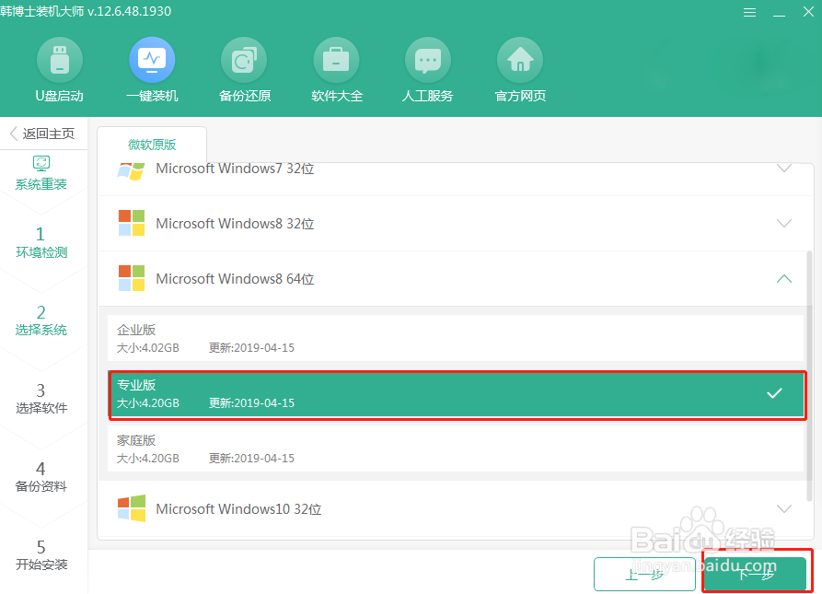Open the hamburger menu in title bar
The height and width of the screenshot is (594, 822).
click(x=749, y=12)
